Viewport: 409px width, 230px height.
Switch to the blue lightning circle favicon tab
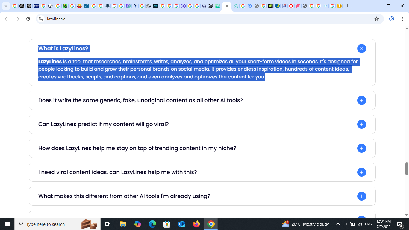point(249,6)
